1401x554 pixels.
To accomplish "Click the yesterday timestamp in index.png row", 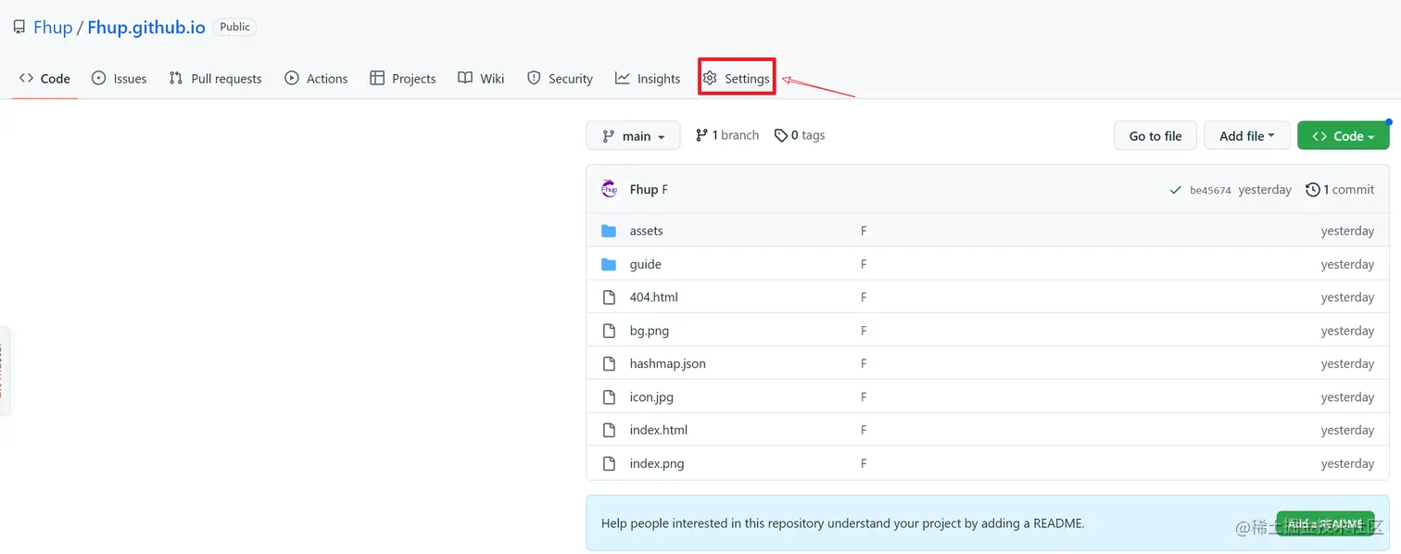I will (1347, 463).
